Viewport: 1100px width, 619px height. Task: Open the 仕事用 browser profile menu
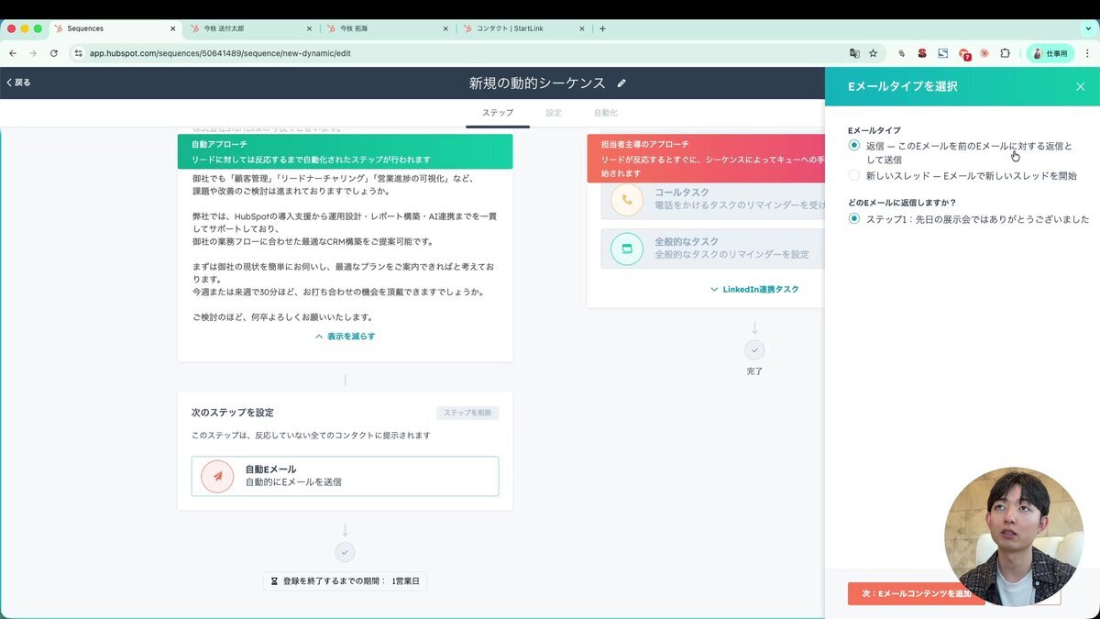[1050, 53]
